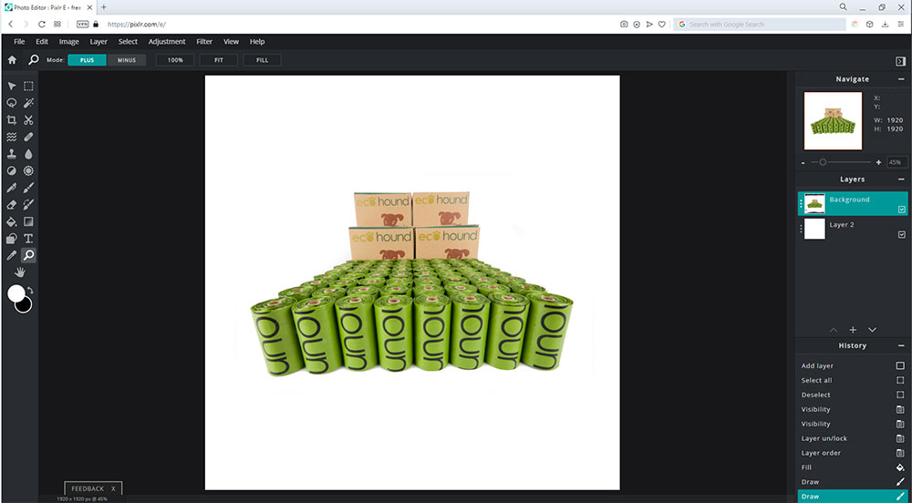
Task: Select the Eyedropper color picker tool
Action: (x=11, y=255)
